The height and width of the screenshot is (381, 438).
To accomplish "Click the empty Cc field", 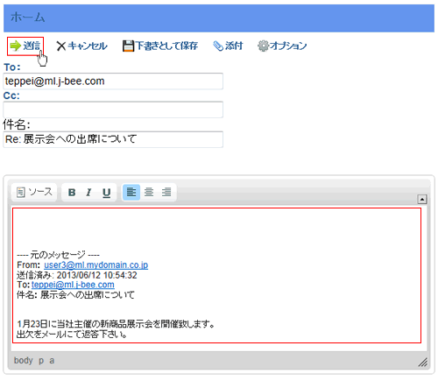I will click(113, 109).
